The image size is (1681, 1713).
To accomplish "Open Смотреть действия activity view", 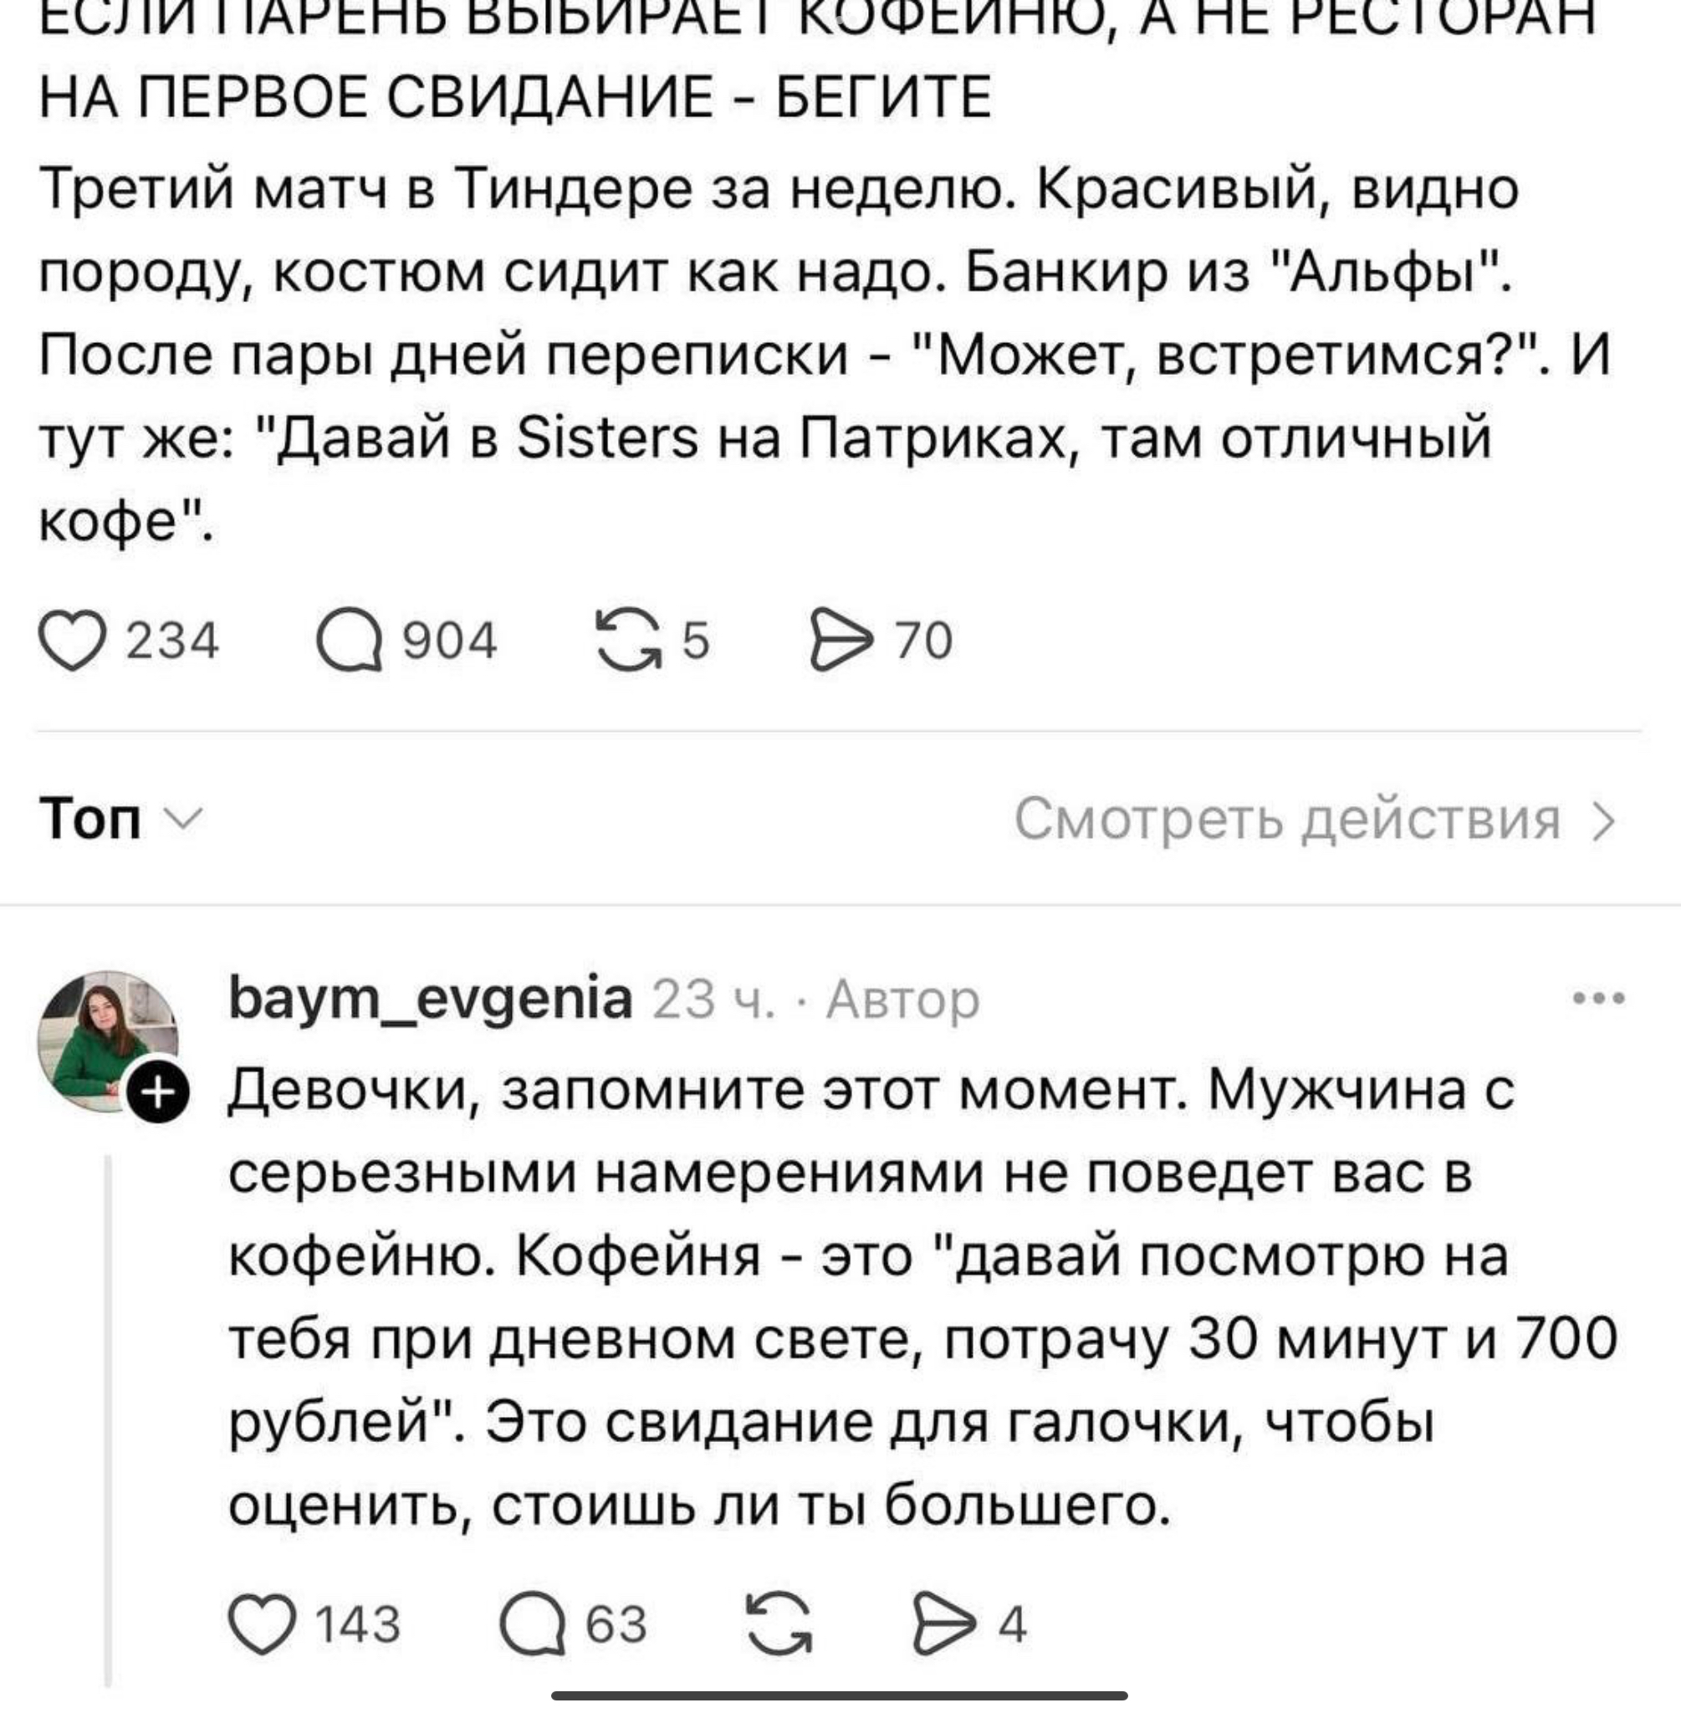I will pyautogui.click(x=1286, y=820).
